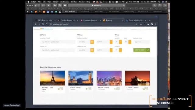Open the extensions puzzle icon

tap(148, 24)
